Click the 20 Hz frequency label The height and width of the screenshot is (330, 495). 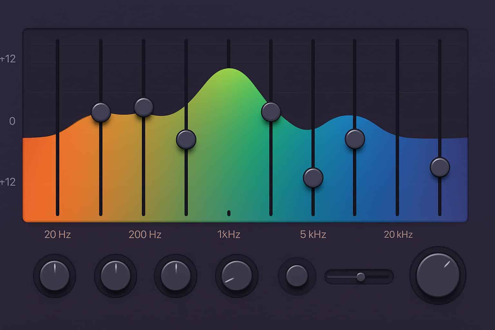click(57, 234)
